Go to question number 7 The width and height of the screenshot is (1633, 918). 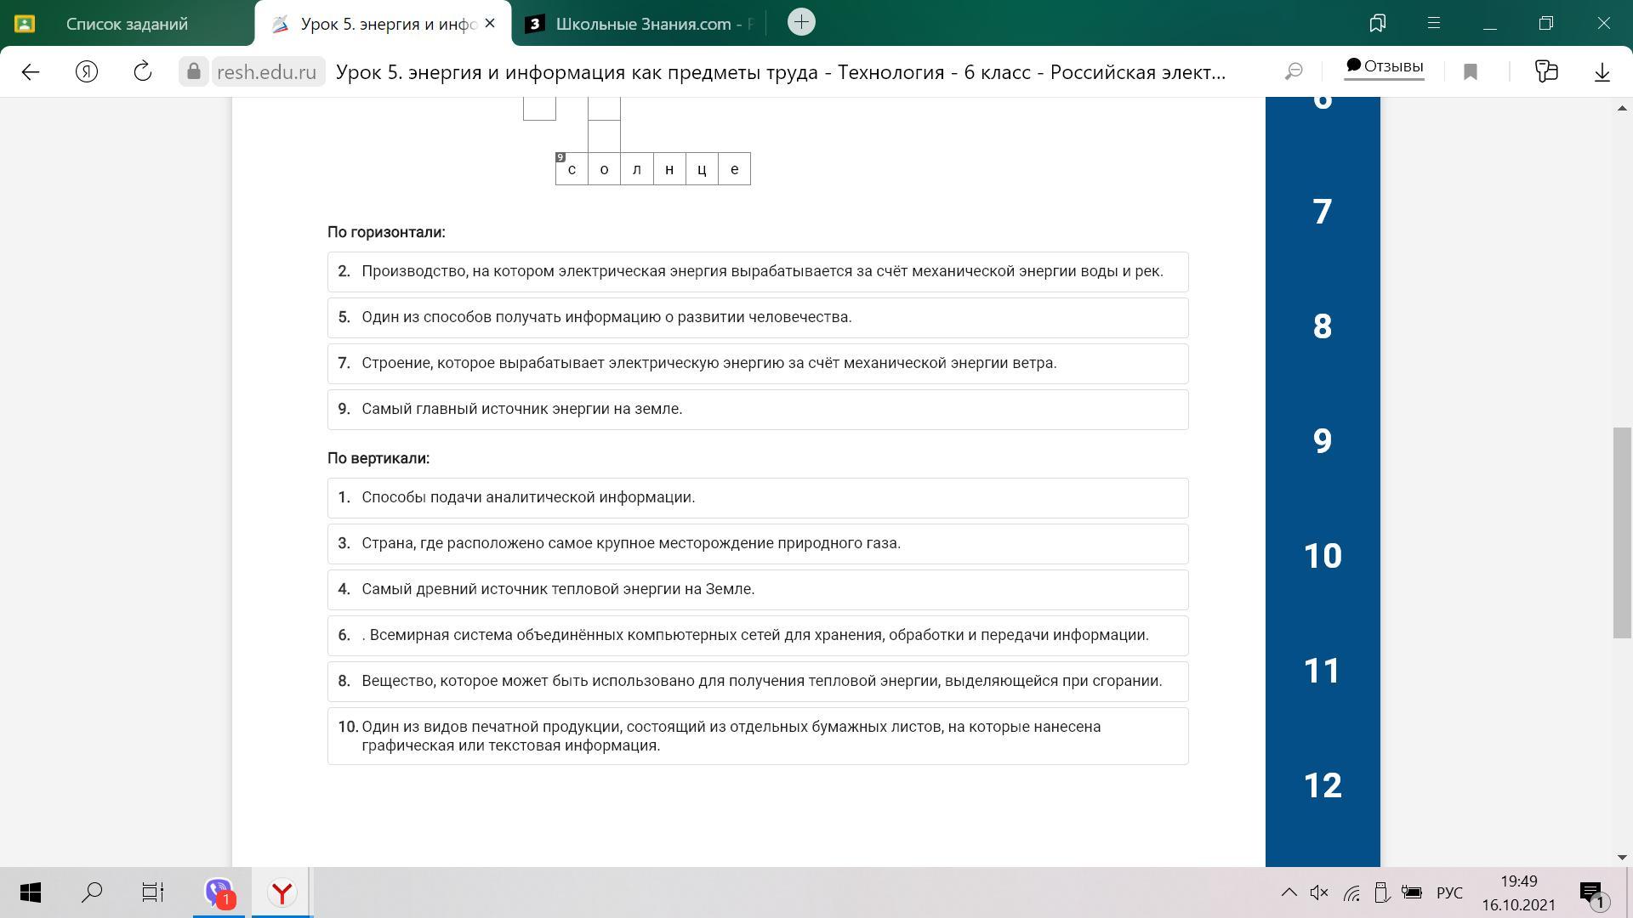[1323, 212]
